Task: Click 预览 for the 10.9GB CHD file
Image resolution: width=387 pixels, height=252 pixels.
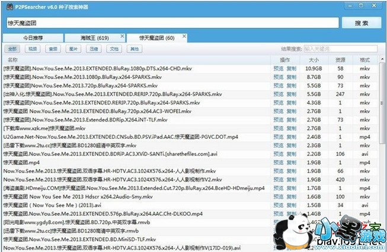Action: tap(279, 69)
